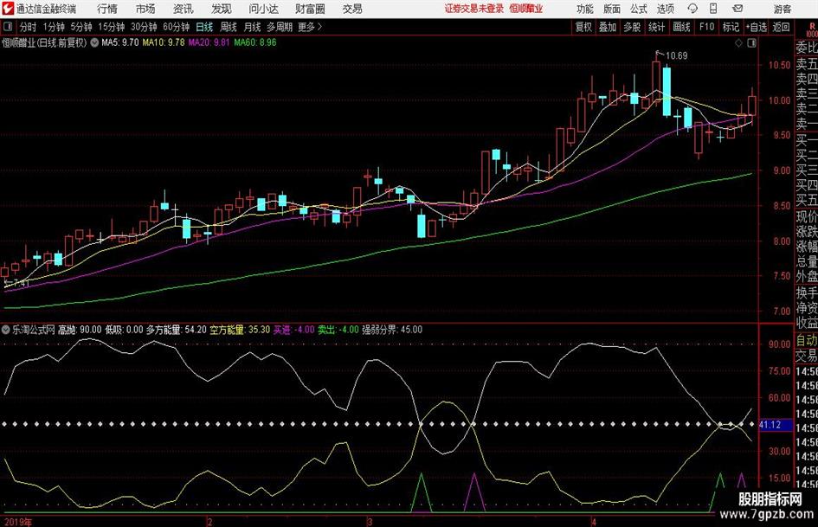Open the 发现 menu

222,9
